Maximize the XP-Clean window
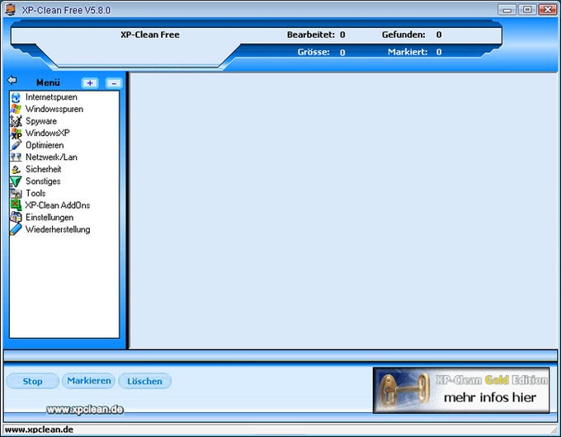Viewport: 561px width, 437px height. 527,10
